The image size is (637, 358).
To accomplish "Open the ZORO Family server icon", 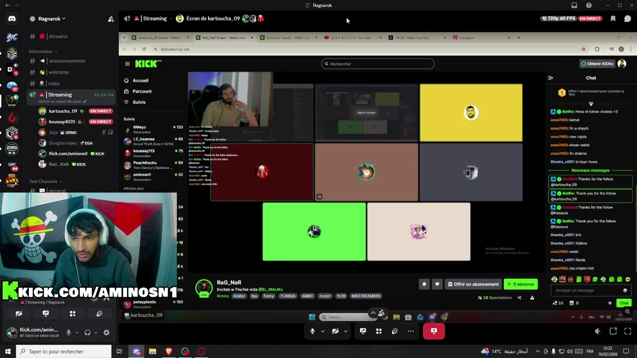I will (x=12, y=149).
